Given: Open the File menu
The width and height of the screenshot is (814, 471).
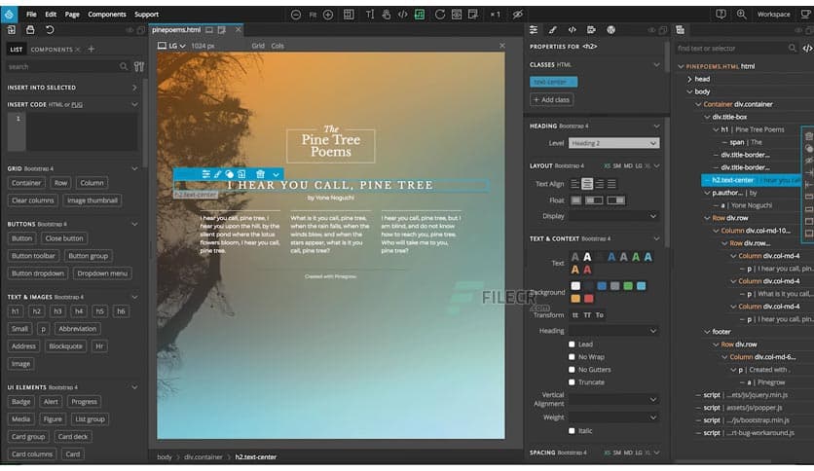Looking at the screenshot, I should coord(31,15).
